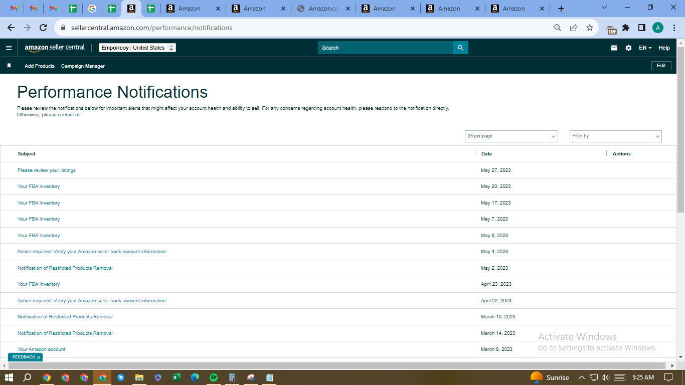Open Microsoft Edge from the taskbar
This screenshot has height=385, width=685.
point(195,377)
